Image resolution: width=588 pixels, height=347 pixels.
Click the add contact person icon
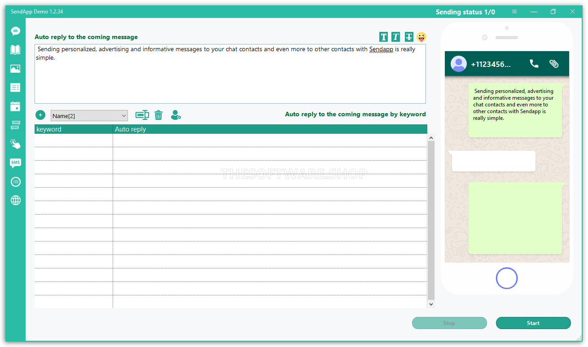(176, 115)
